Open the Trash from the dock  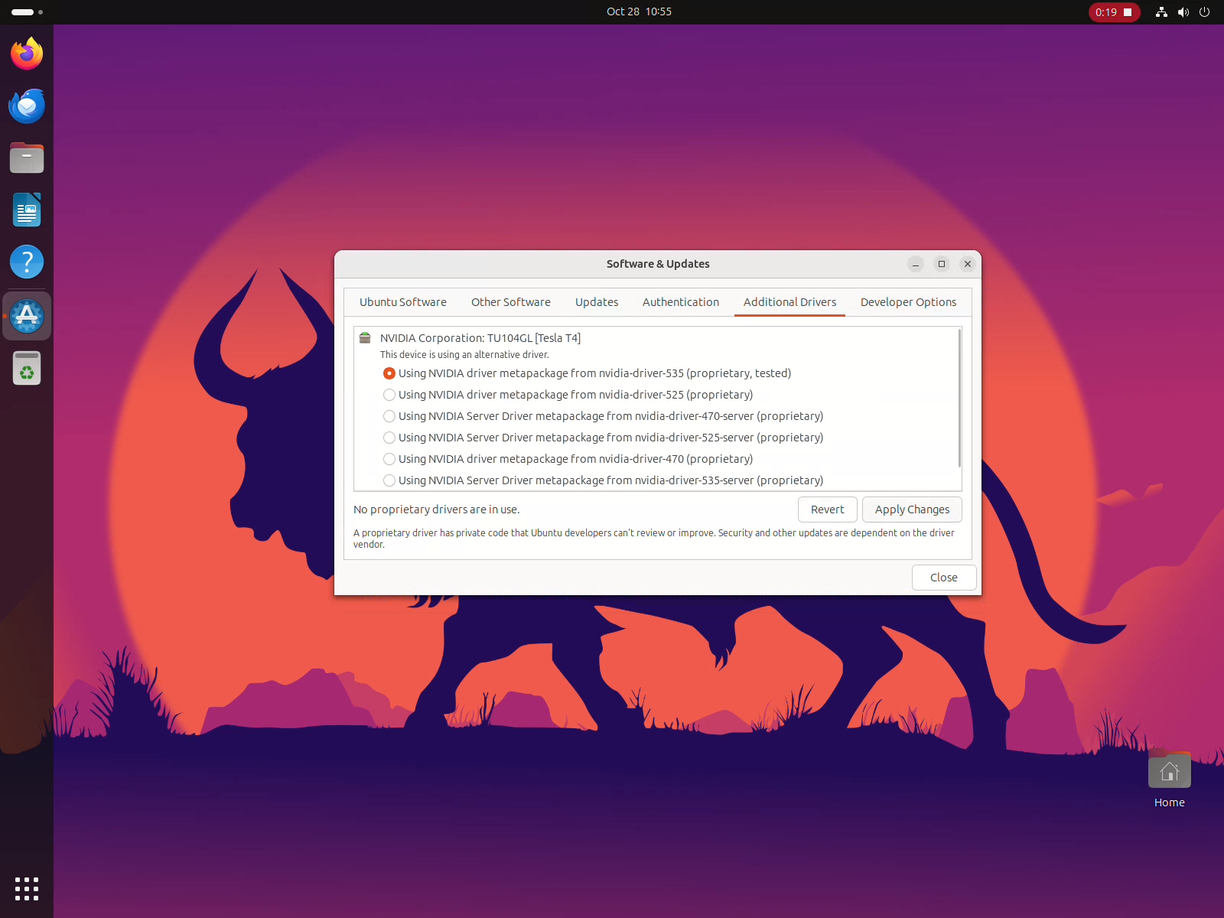[27, 368]
